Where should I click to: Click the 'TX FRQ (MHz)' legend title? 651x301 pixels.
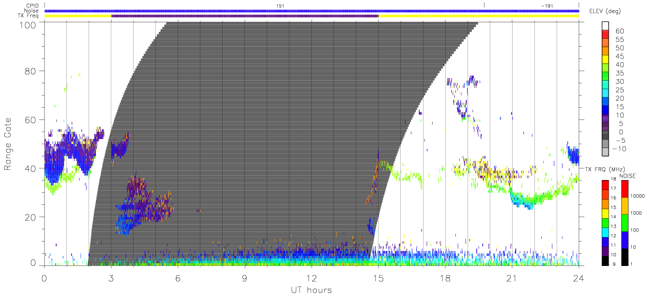pyautogui.click(x=605, y=169)
